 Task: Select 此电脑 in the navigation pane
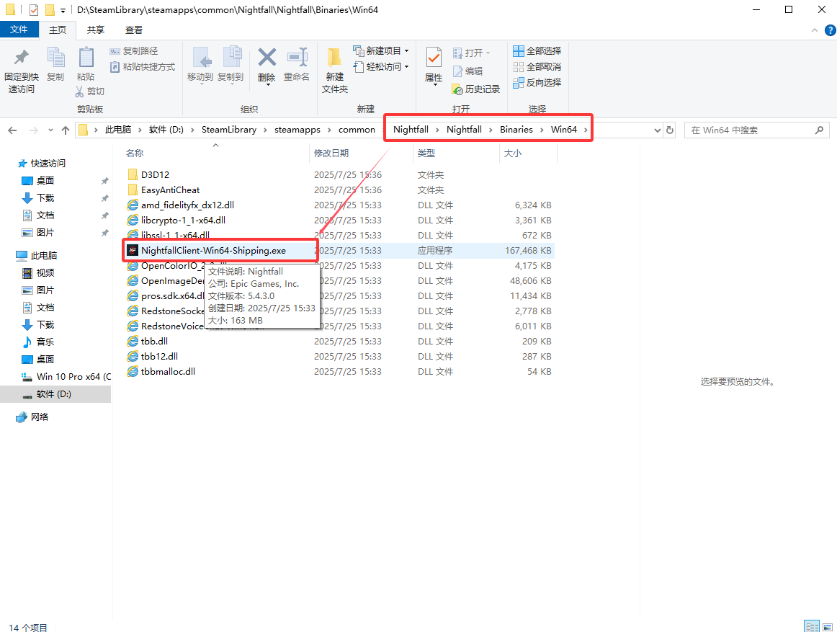point(44,255)
